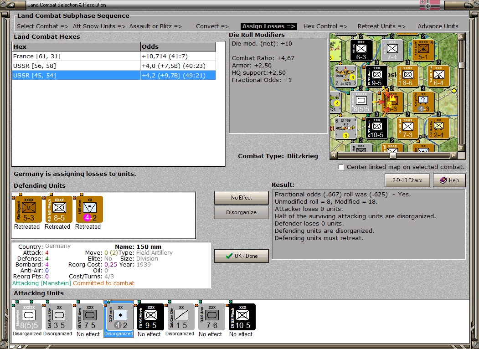Click the Assault or Blitz subphase label
Viewport: 479px width, 349px height.
click(155, 26)
